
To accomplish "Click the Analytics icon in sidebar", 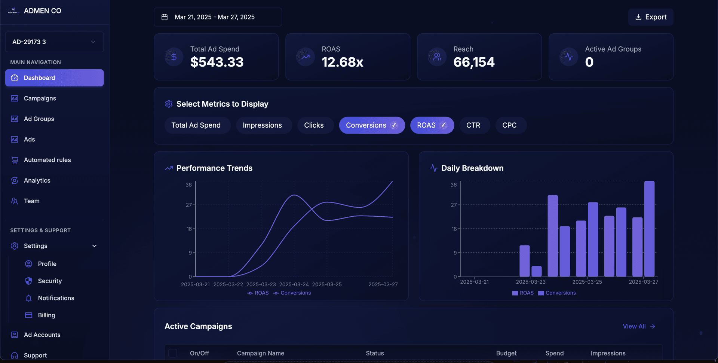I will (14, 180).
